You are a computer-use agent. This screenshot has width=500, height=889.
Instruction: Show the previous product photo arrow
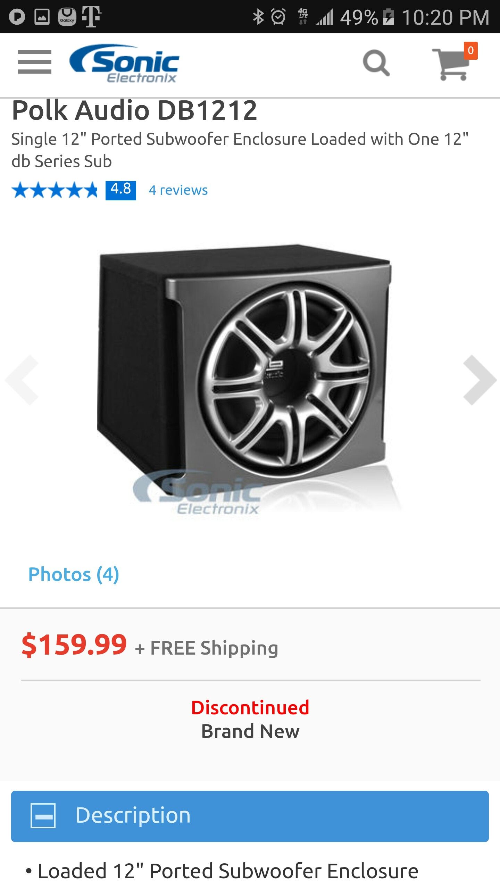point(22,380)
